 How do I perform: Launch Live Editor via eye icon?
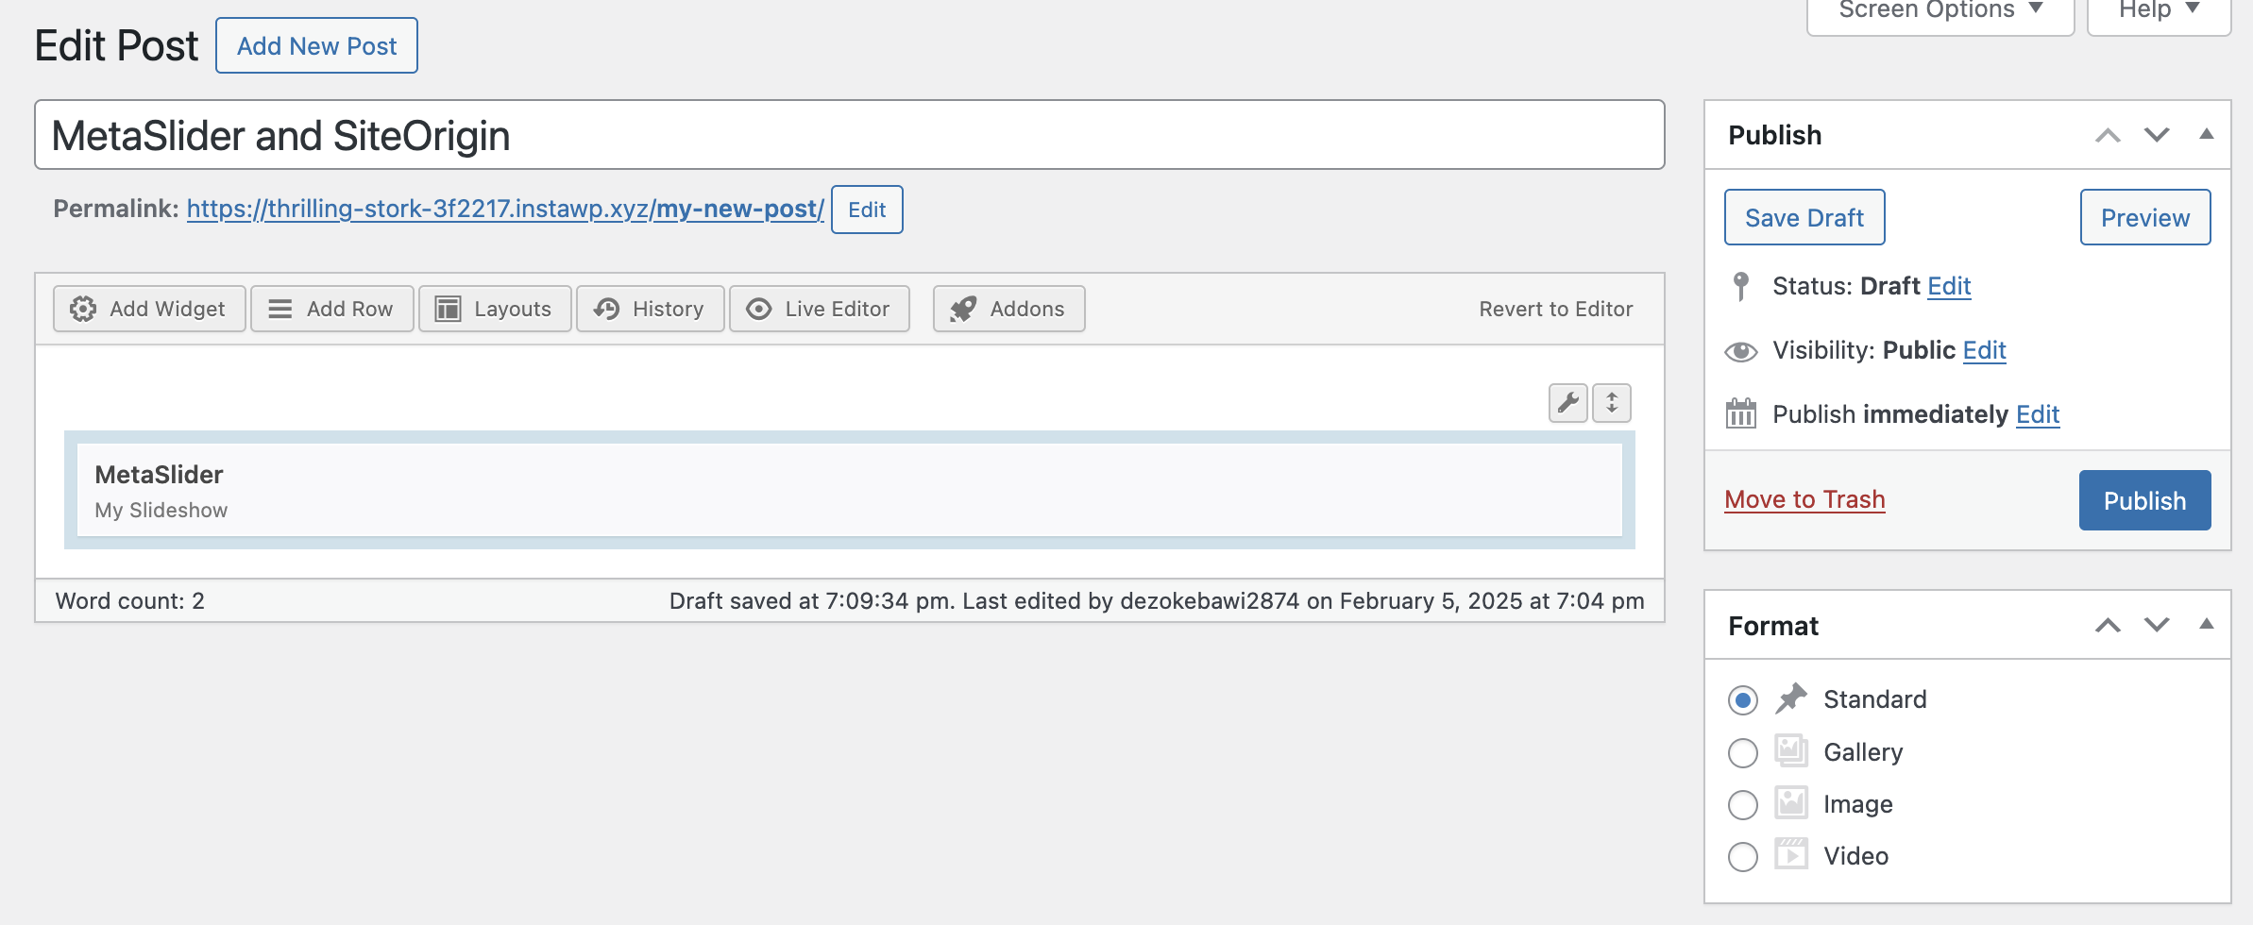pyautogui.click(x=759, y=309)
